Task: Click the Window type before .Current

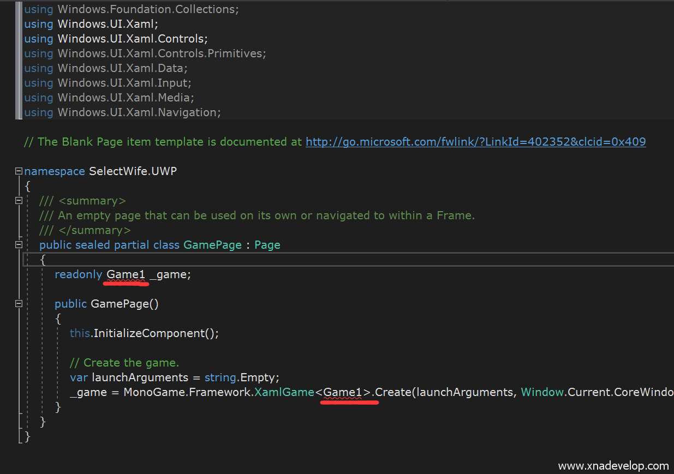Action: (x=542, y=392)
